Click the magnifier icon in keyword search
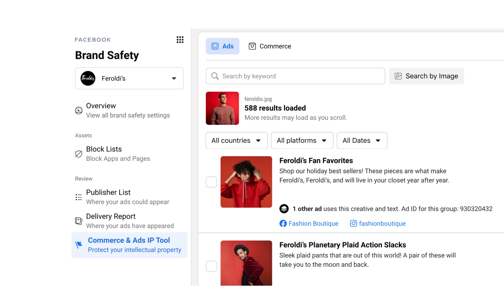This screenshot has width=504, height=294. point(215,76)
